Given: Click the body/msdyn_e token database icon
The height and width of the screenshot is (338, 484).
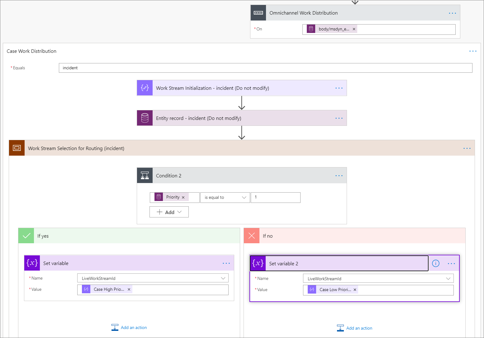Looking at the screenshot, I should (311, 29).
